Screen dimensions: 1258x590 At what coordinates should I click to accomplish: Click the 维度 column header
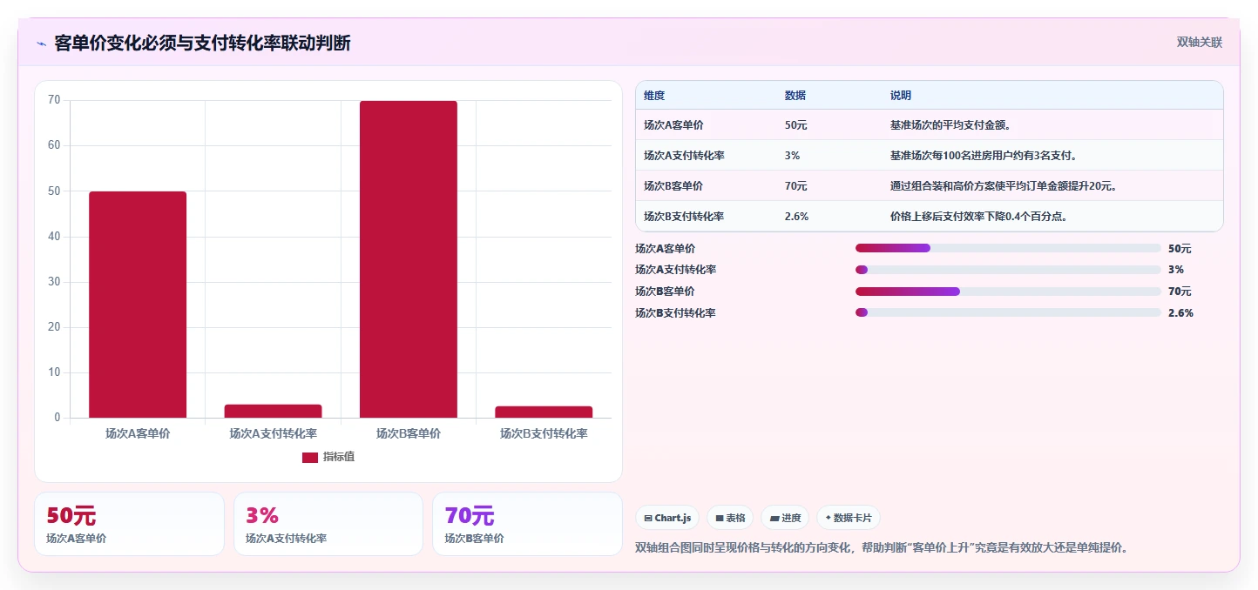[x=654, y=96]
